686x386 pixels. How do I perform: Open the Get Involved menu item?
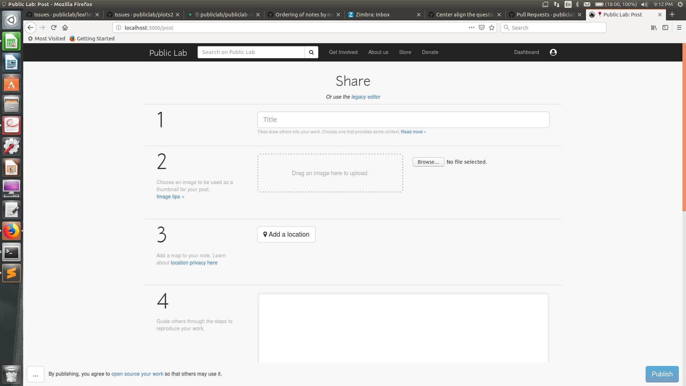pyautogui.click(x=343, y=52)
